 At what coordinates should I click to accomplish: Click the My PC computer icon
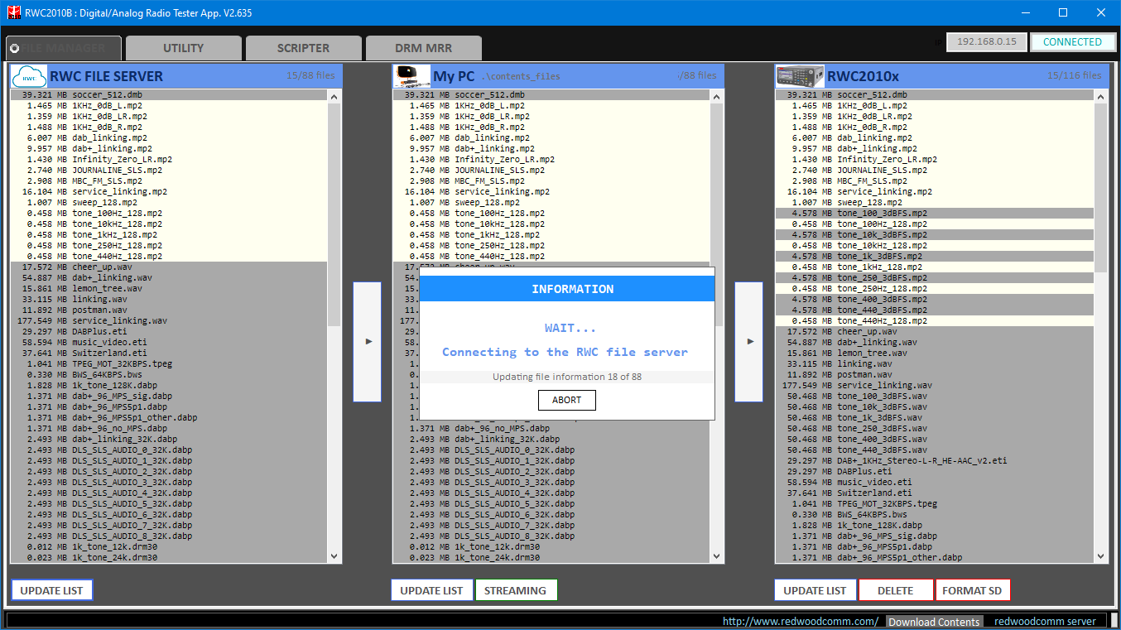(x=411, y=76)
